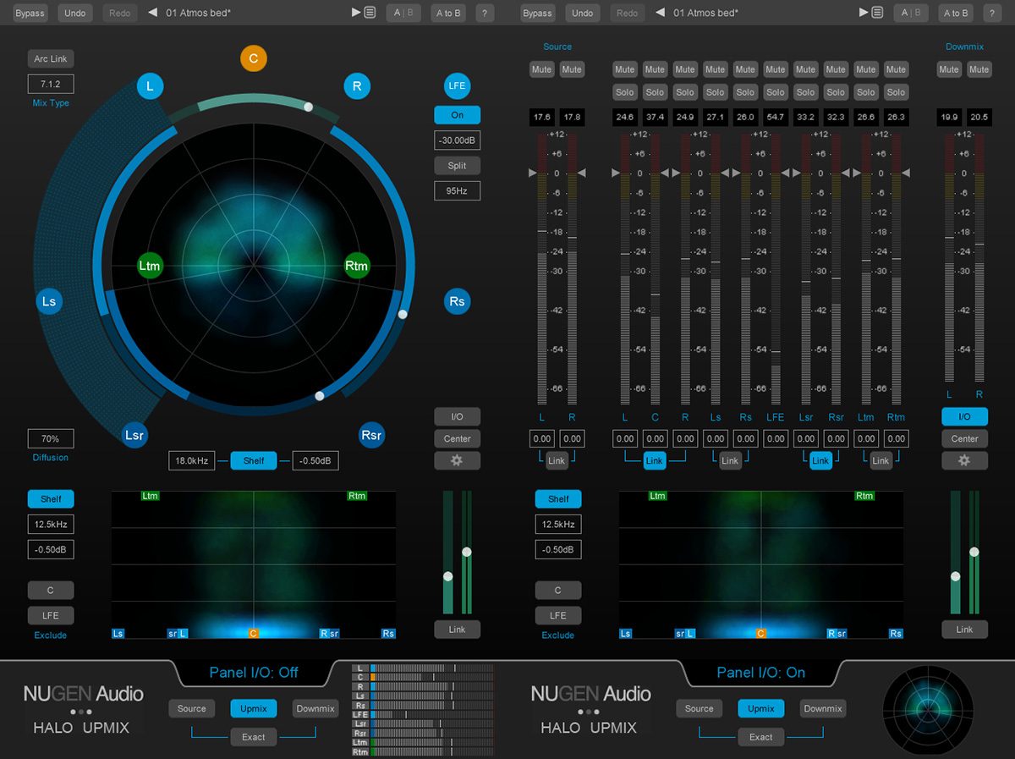Screen dimensions: 1015x759
Task: Click the Split button under the LFE level
Action: click(x=457, y=166)
